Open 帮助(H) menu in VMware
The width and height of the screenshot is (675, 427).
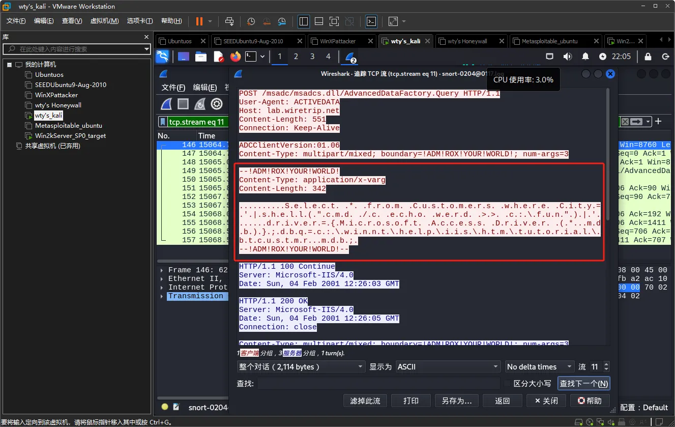click(x=171, y=21)
